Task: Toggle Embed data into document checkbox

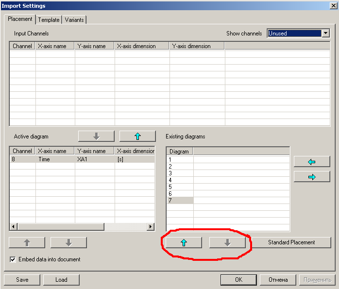Action: pos(13,259)
